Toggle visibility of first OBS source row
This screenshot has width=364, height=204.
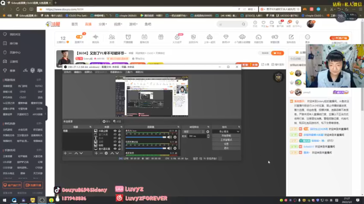[x=115, y=131]
